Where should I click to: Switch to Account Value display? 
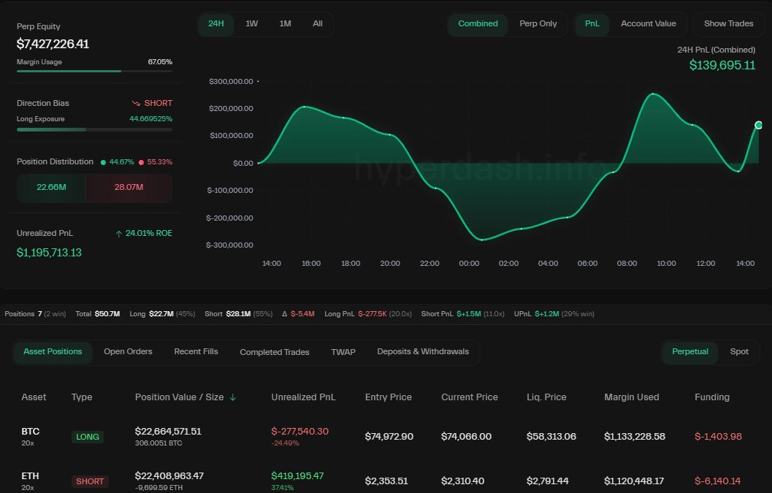point(649,23)
